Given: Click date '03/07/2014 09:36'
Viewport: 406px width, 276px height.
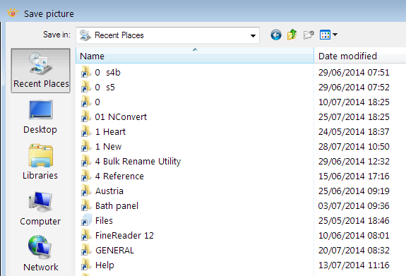Looking at the screenshot, I should 354,206.
